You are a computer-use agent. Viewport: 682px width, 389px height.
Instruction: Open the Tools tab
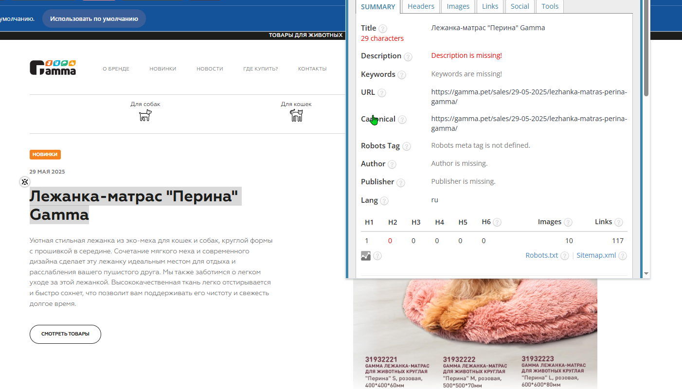pos(550,6)
